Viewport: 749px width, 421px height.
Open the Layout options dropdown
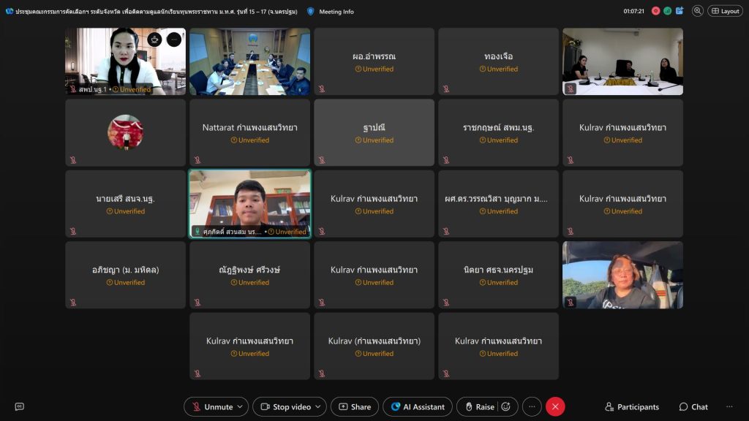point(725,11)
